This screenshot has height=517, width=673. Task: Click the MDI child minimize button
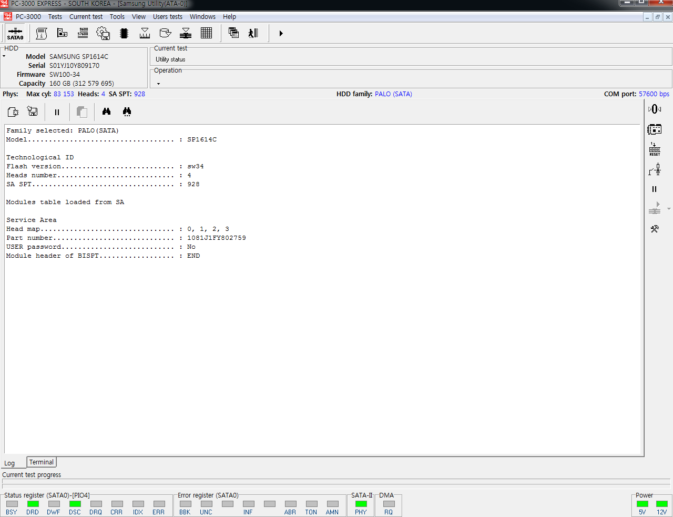coord(647,17)
